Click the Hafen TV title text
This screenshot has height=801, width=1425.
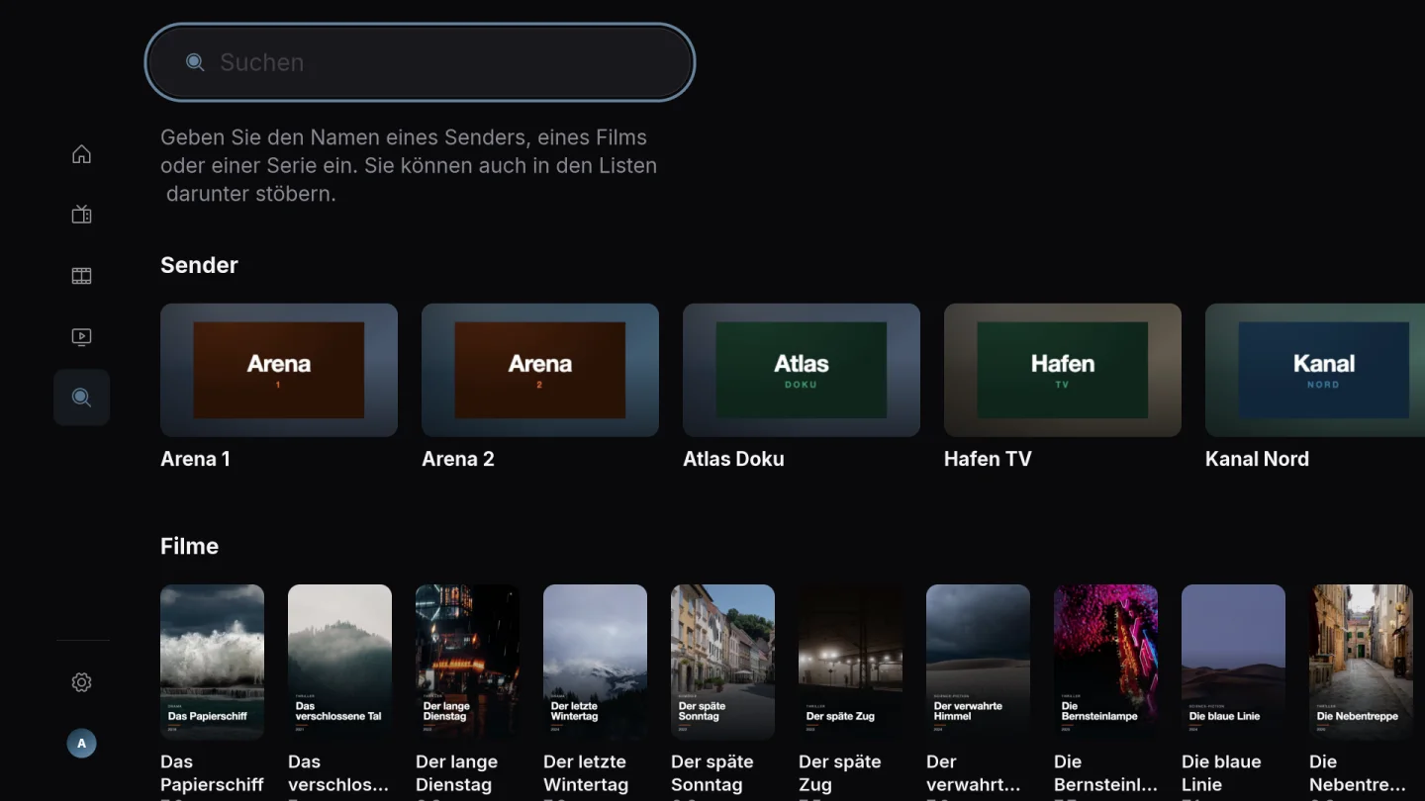(x=988, y=459)
